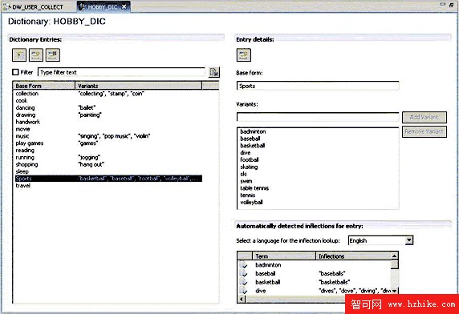The height and width of the screenshot is (314, 459).
Task: Click left arrow of inflections horizontal scrollbar
Action: coord(242,299)
